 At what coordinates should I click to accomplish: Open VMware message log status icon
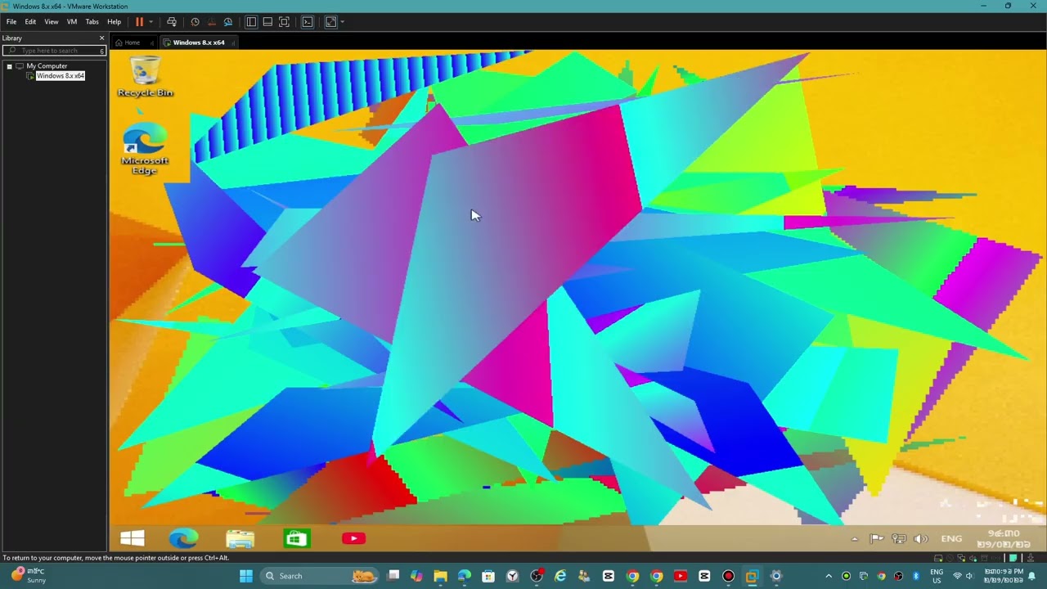pos(1013,558)
